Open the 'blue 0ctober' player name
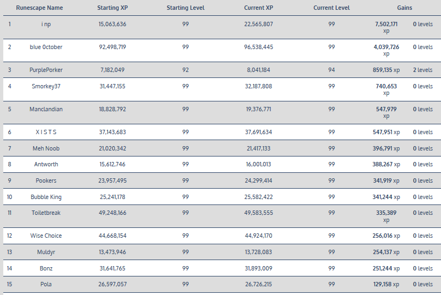This screenshot has height=295, width=441. click(x=46, y=47)
